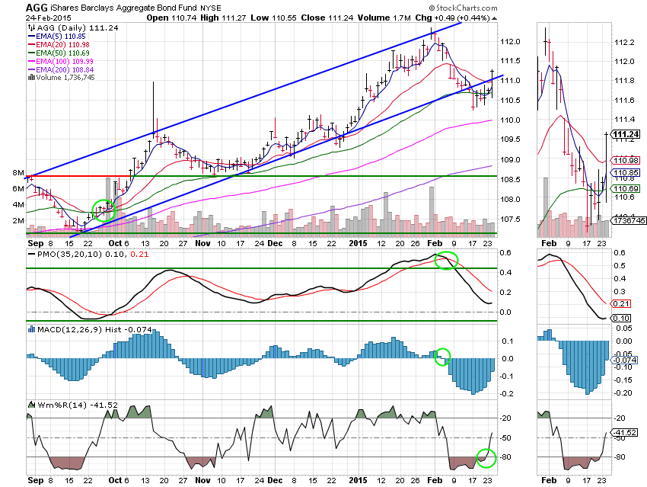647x487 pixels.
Task: Click the Wm%R(14) -41.52 label
Action: click(x=78, y=405)
